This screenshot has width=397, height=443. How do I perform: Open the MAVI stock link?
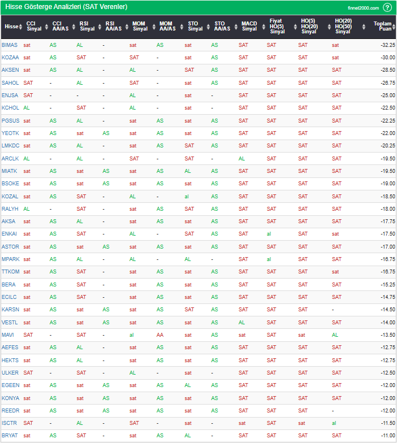click(8, 335)
